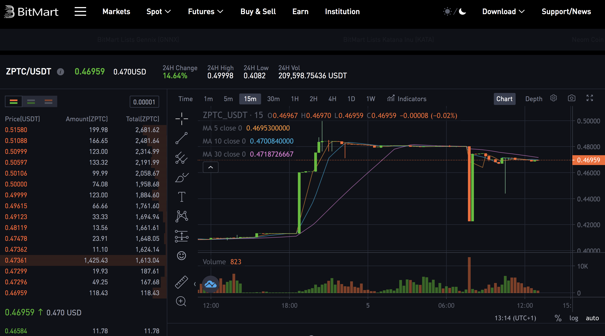Screen dimensions: 605x336
Task: Select the ruler measure tool
Action: coord(181,282)
